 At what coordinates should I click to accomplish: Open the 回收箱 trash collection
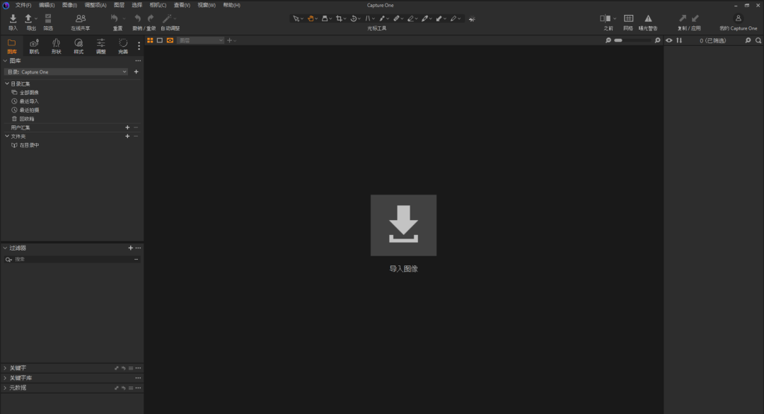tap(27, 119)
